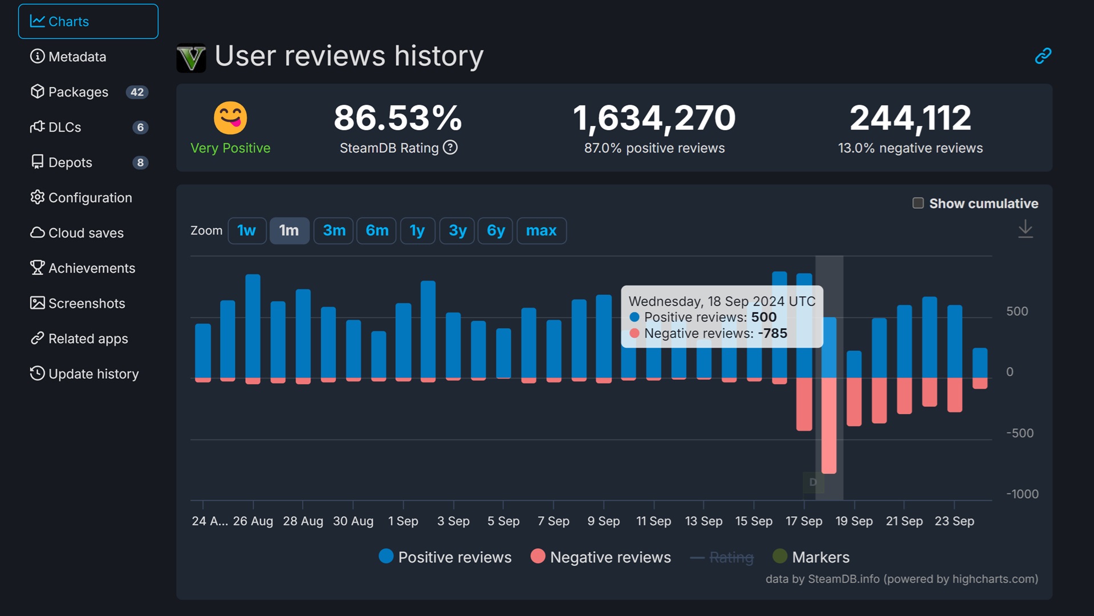Open Cloud saves
The image size is (1094, 616).
(x=86, y=233)
